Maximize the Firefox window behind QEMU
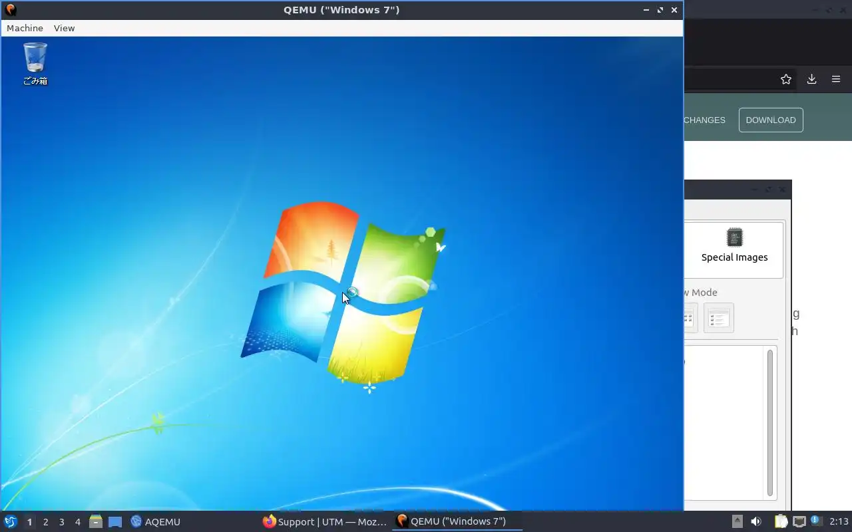The height and width of the screenshot is (532, 852). click(830, 10)
